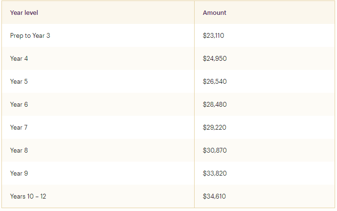Select the $33,820 amount

[215, 173]
